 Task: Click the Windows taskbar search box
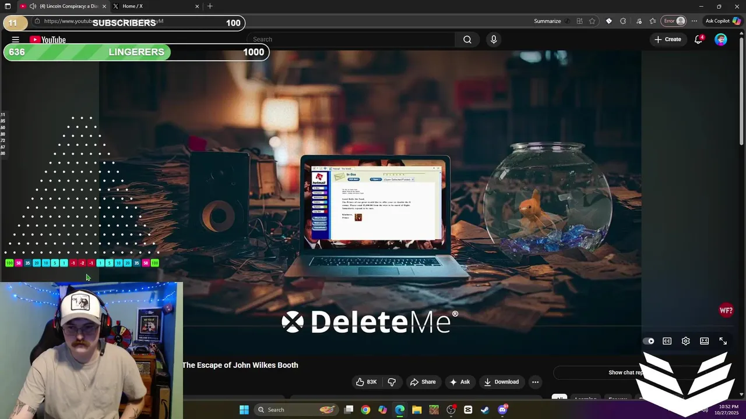point(295,410)
